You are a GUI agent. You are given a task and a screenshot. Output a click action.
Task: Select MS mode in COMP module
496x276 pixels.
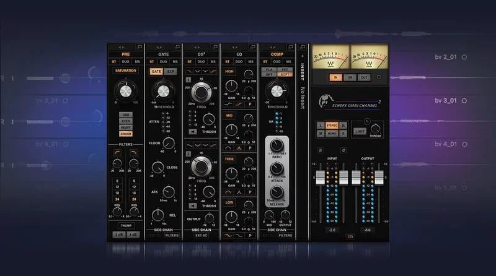click(288, 62)
